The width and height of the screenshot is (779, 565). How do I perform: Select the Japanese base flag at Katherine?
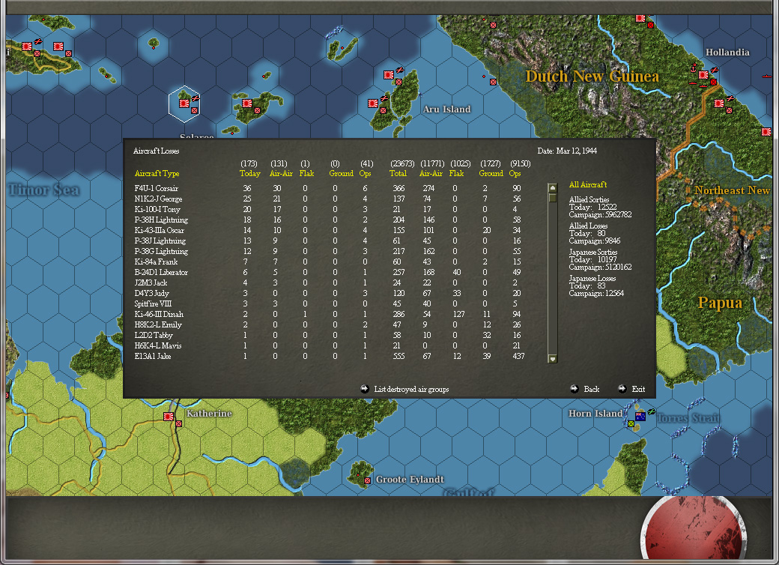click(x=169, y=416)
